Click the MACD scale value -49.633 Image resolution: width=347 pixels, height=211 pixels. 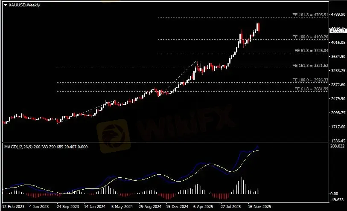coord(337,200)
